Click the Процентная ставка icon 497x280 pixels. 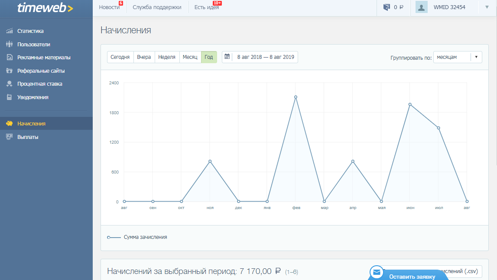(x=10, y=84)
